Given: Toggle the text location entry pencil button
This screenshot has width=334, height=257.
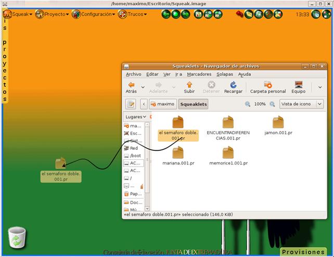Looking at the screenshot, I should pos(131,104).
